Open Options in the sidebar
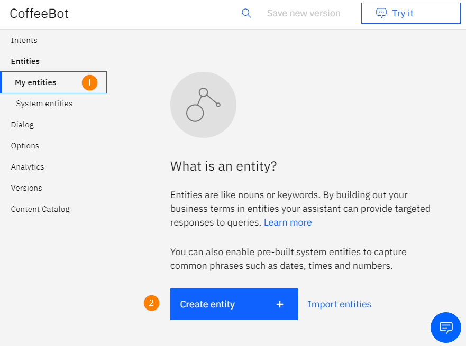The height and width of the screenshot is (346, 466). (25, 146)
